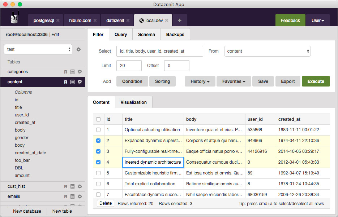
Task: Uncheck the checkbox for row id 3
Action: (x=98, y=151)
